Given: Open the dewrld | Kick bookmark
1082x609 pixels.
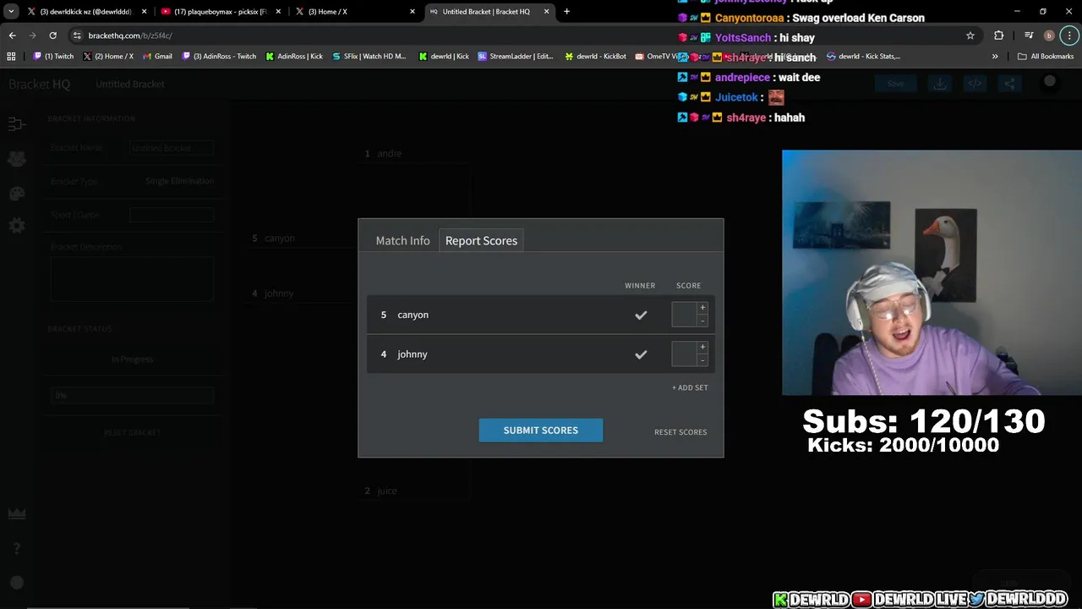Looking at the screenshot, I should pos(444,57).
